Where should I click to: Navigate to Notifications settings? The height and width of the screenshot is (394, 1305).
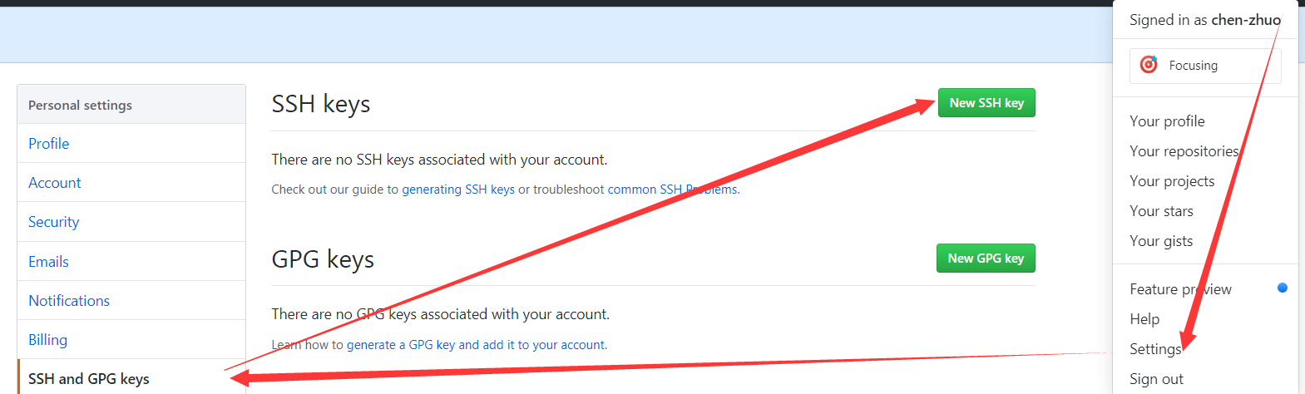(69, 301)
